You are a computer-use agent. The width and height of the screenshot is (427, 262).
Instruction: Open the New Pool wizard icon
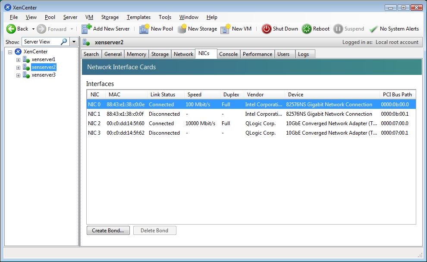point(144,29)
